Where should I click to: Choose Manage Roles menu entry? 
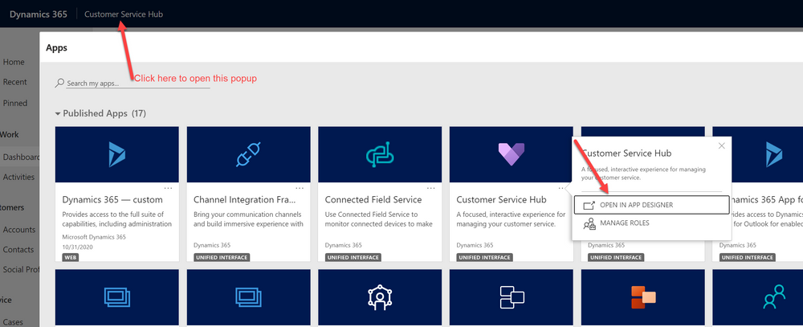(x=651, y=223)
